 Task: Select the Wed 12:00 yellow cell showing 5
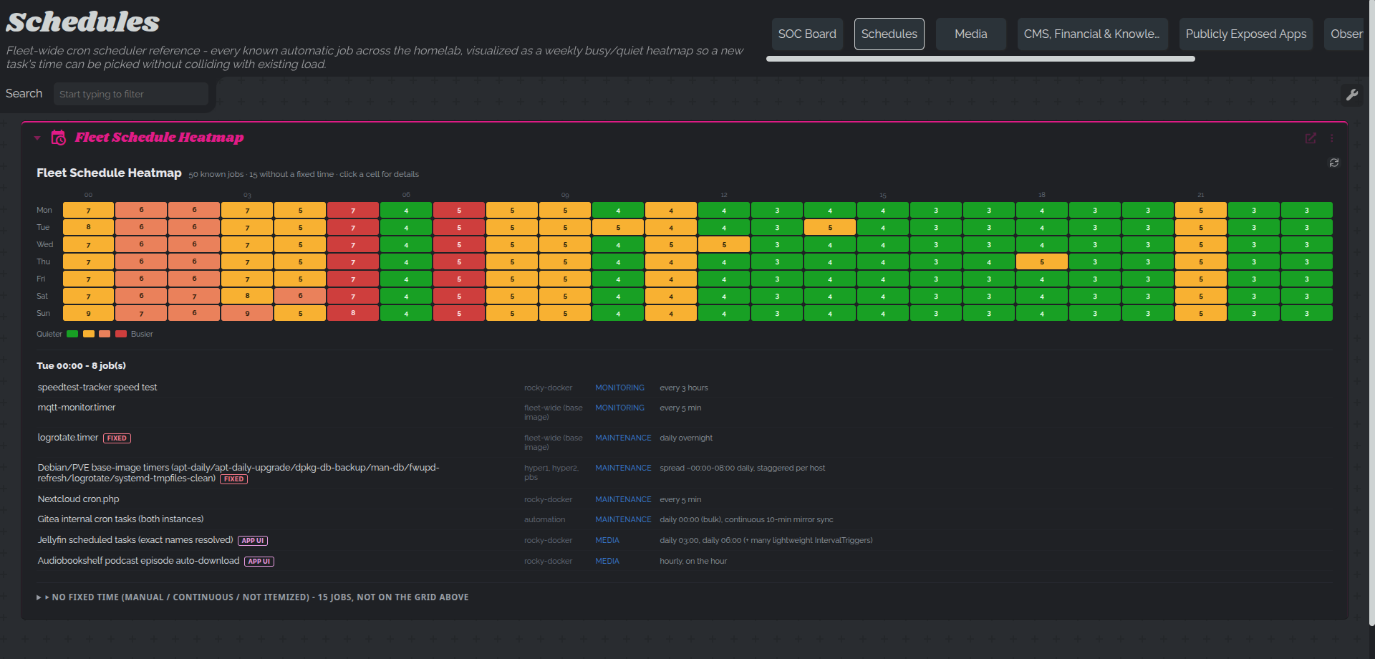(x=724, y=244)
